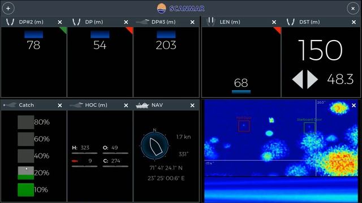Click the trawl door icon beside DP (m)

click(x=76, y=22)
